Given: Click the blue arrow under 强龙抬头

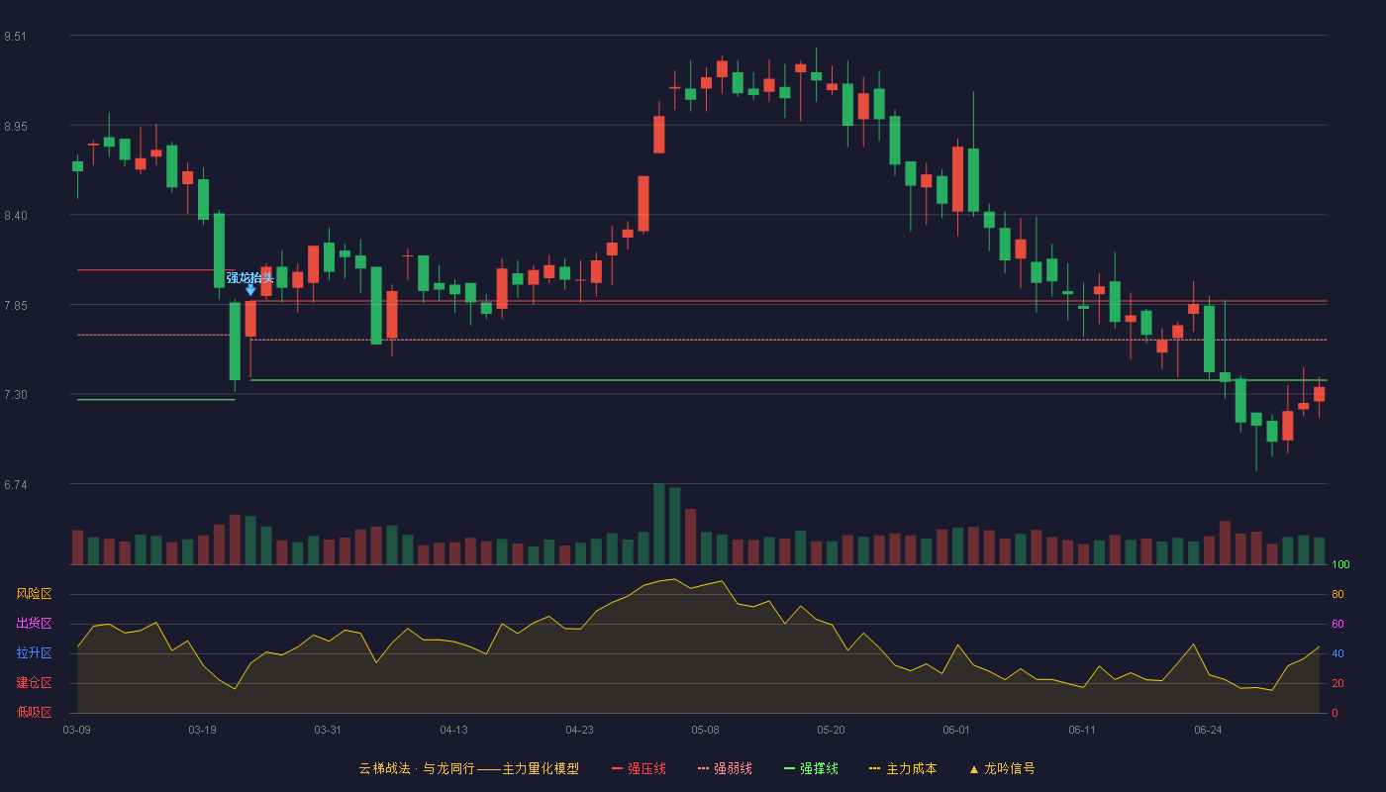Looking at the screenshot, I should tap(250, 289).
